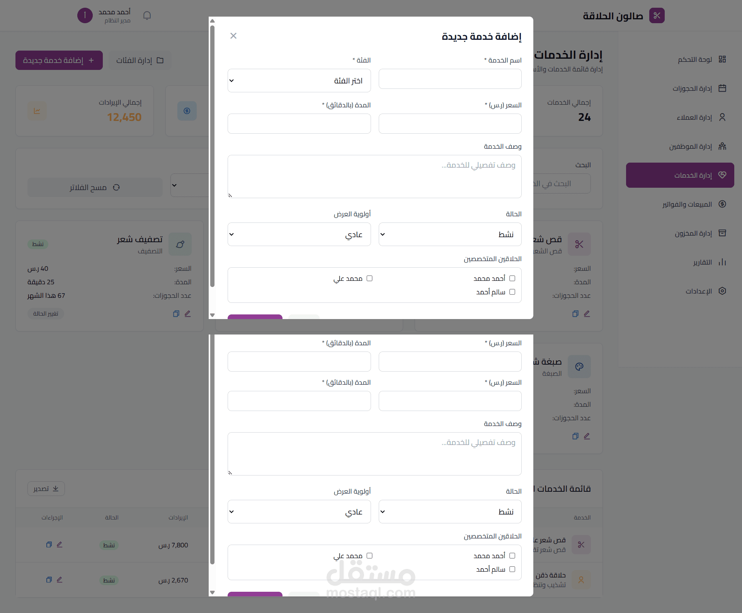
Task: Click the edit pencil icon on تصفيف شعر card
Action: tap(188, 314)
